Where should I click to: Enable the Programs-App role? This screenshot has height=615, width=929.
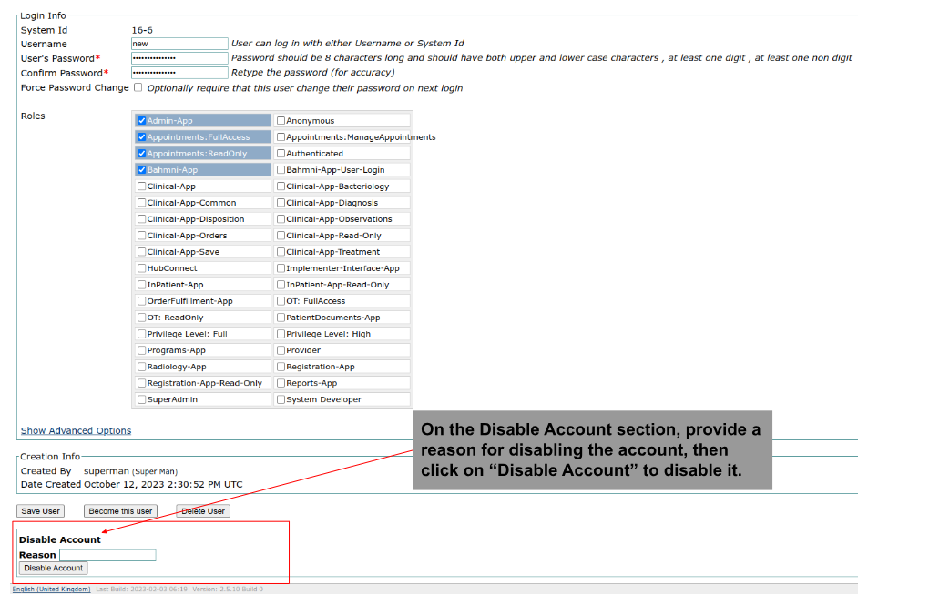pos(141,350)
